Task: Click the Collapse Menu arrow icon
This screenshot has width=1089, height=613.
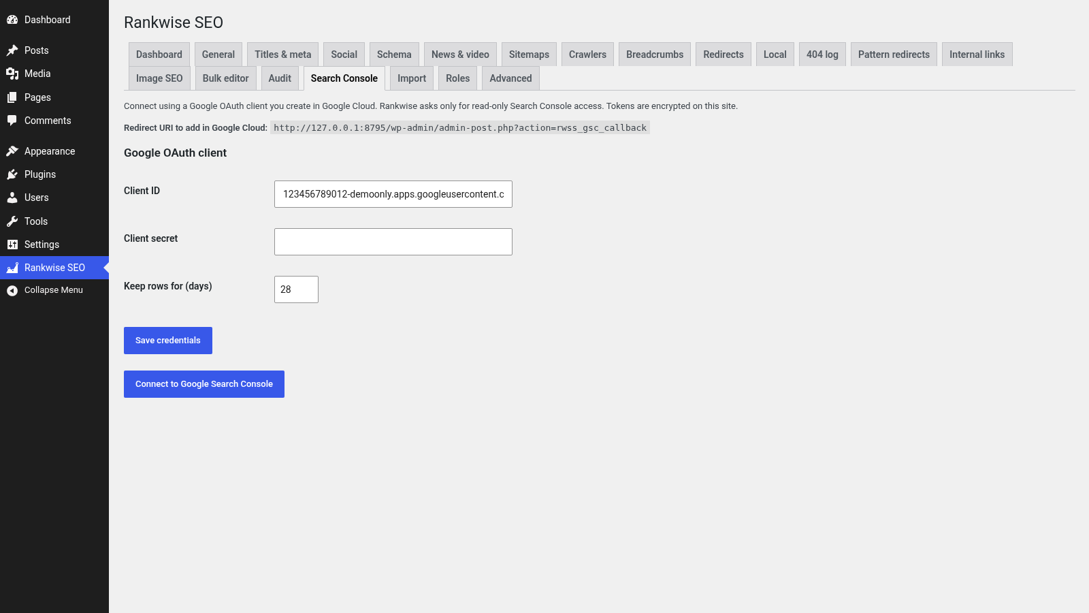Action: click(12, 290)
